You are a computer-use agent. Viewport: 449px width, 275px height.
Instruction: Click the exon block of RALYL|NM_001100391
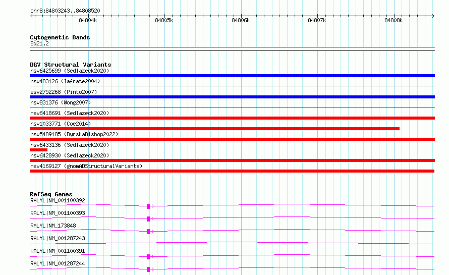[148, 257]
